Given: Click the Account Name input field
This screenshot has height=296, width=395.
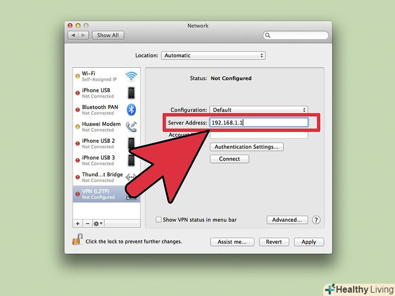Looking at the screenshot, I should 259,135.
